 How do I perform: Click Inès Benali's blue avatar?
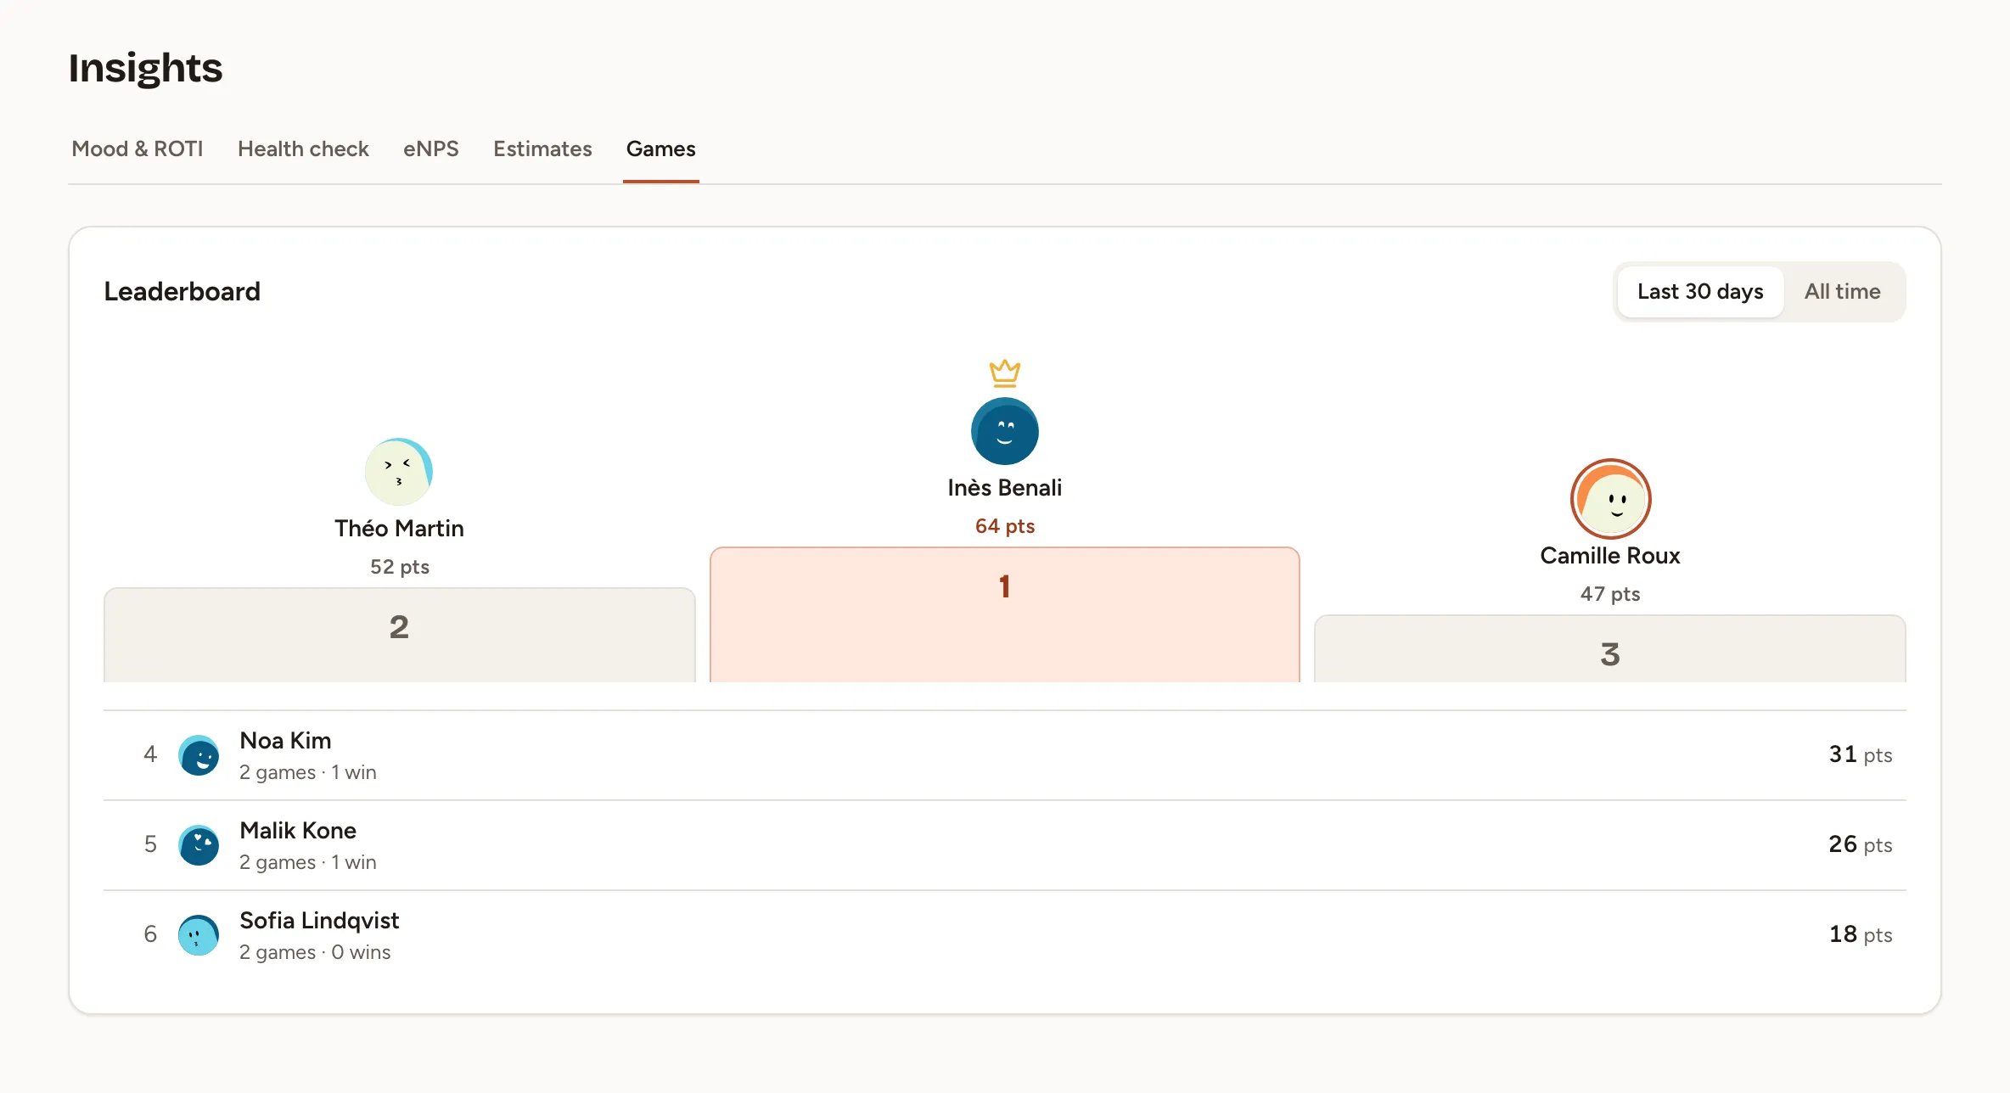point(1005,431)
